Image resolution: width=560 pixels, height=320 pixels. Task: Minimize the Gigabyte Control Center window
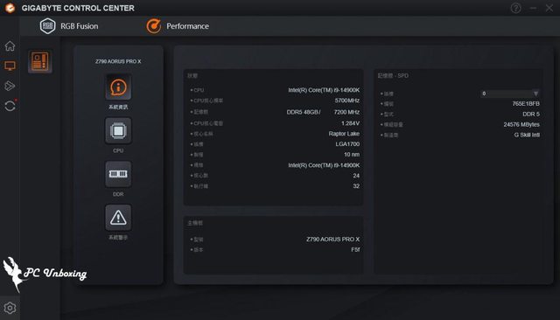click(x=533, y=8)
